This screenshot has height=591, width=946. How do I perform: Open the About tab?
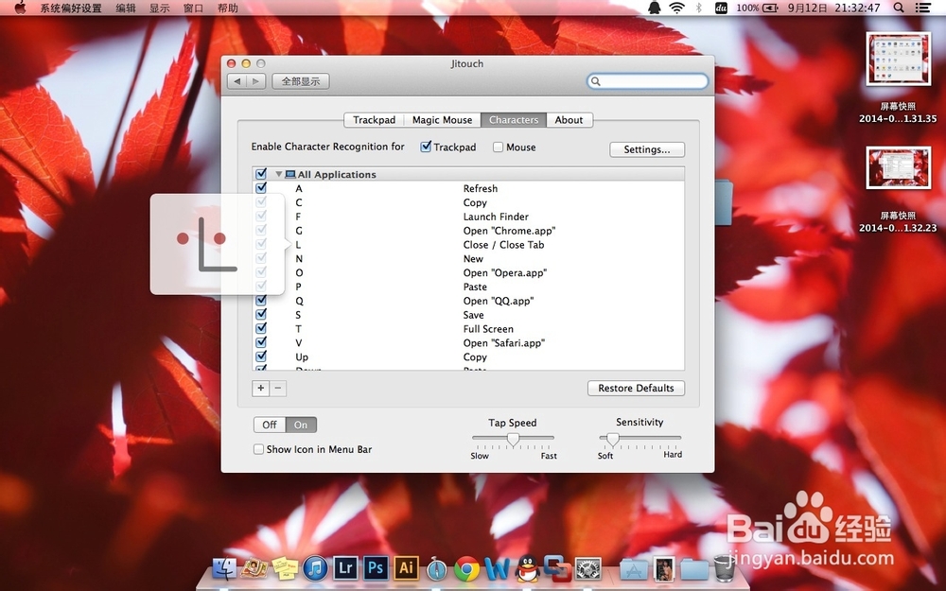[569, 120]
